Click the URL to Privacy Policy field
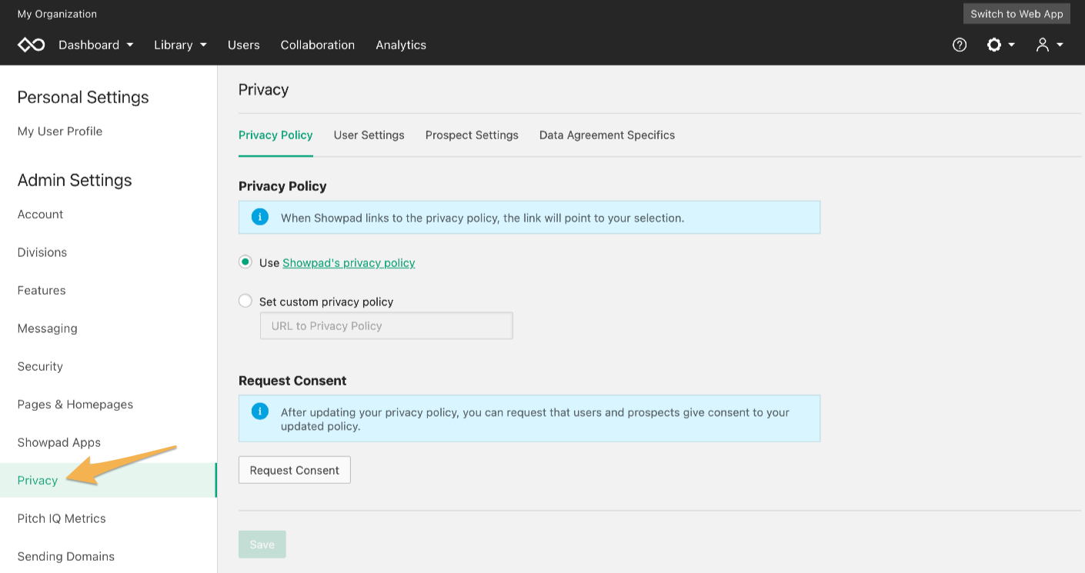The image size is (1085, 573). (x=386, y=325)
